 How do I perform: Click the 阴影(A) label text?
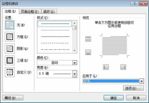(x=22, y=49)
